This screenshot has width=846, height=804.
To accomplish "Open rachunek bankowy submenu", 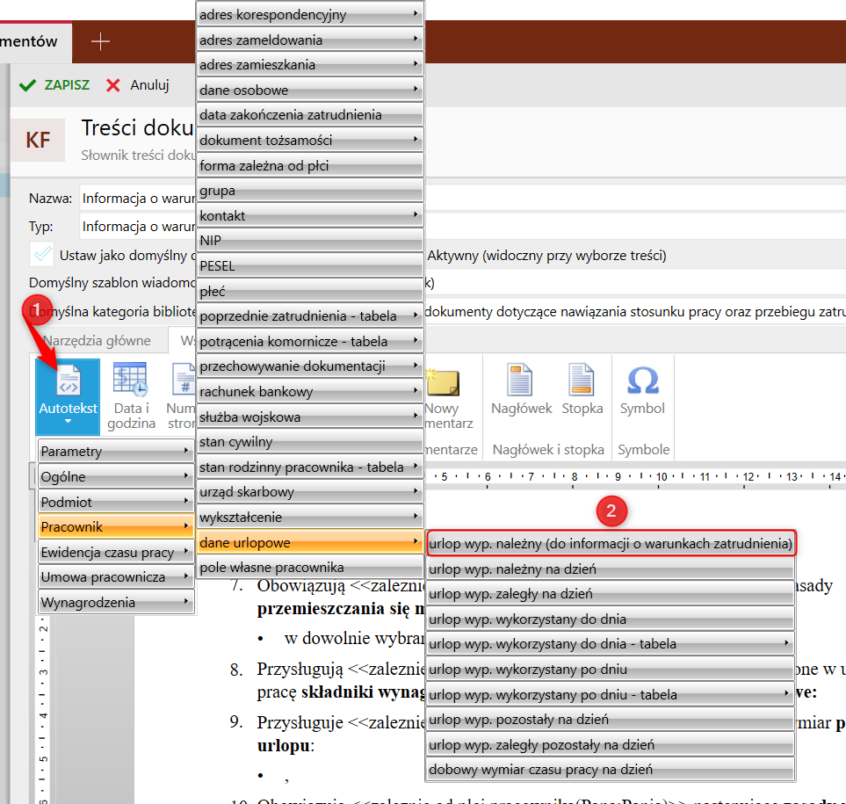I will pyautogui.click(x=310, y=392).
